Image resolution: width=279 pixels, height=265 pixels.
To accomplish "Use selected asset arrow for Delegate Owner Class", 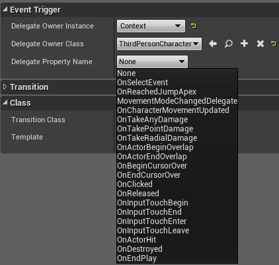I will pos(213,44).
